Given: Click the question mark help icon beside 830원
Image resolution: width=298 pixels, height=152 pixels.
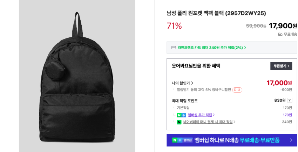Looking at the screenshot, I should tap(290, 100).
